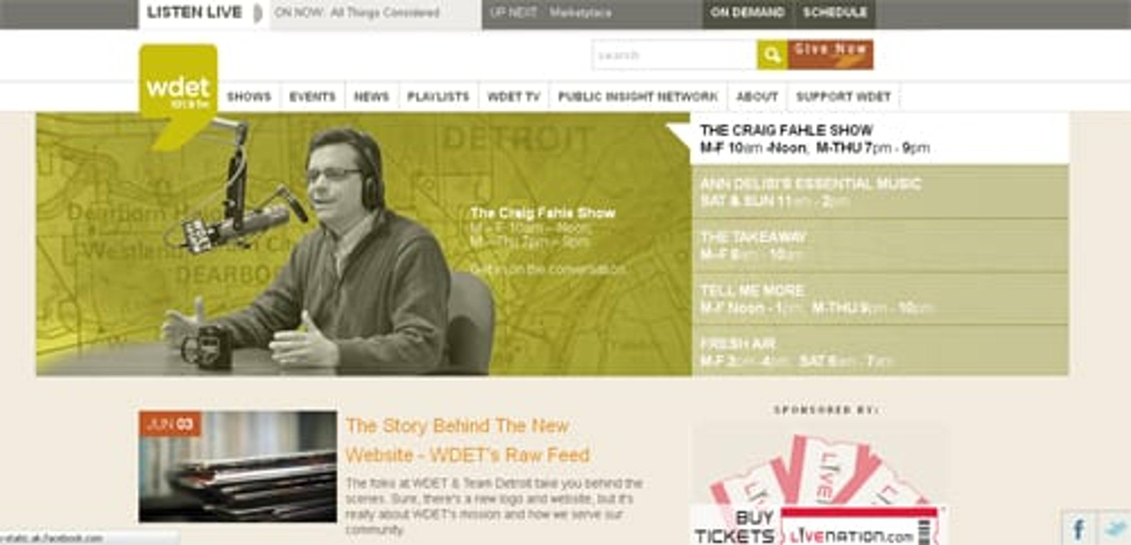The image size is (1131, 545).
Task: Go to the News section
Action: click(371, 97)
